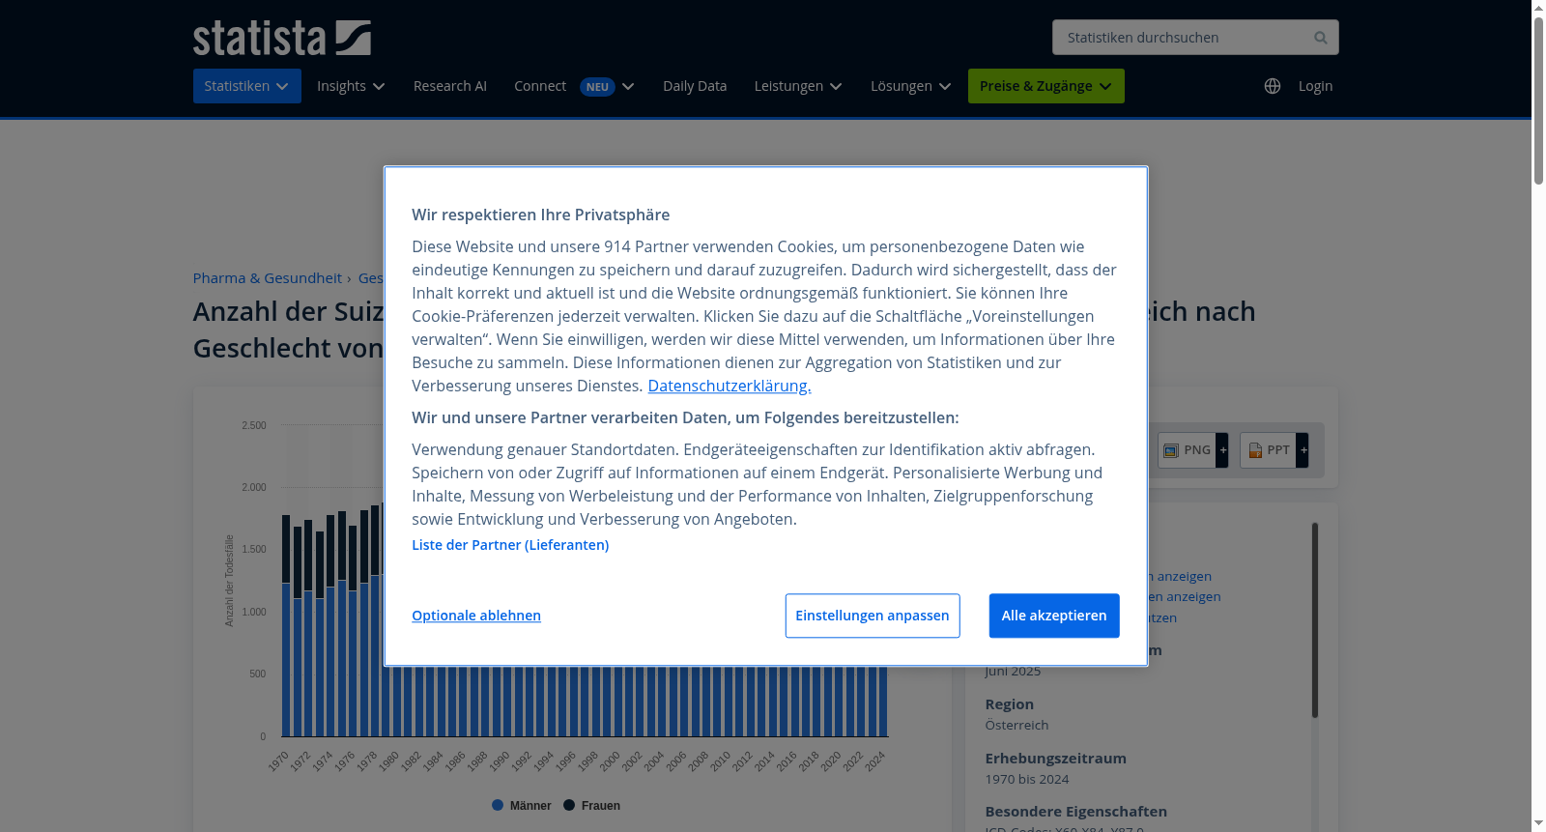Click the Österreich value text
This screenshot has width=1546, height=832.
[1016, 725]
